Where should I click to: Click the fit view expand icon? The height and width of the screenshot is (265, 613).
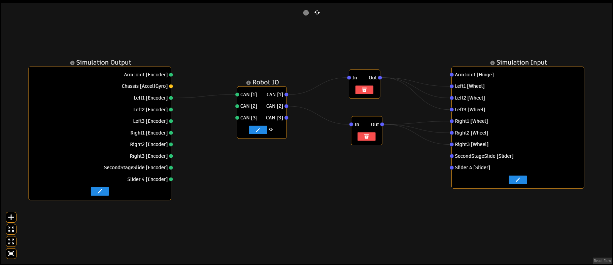click(11, 241)
